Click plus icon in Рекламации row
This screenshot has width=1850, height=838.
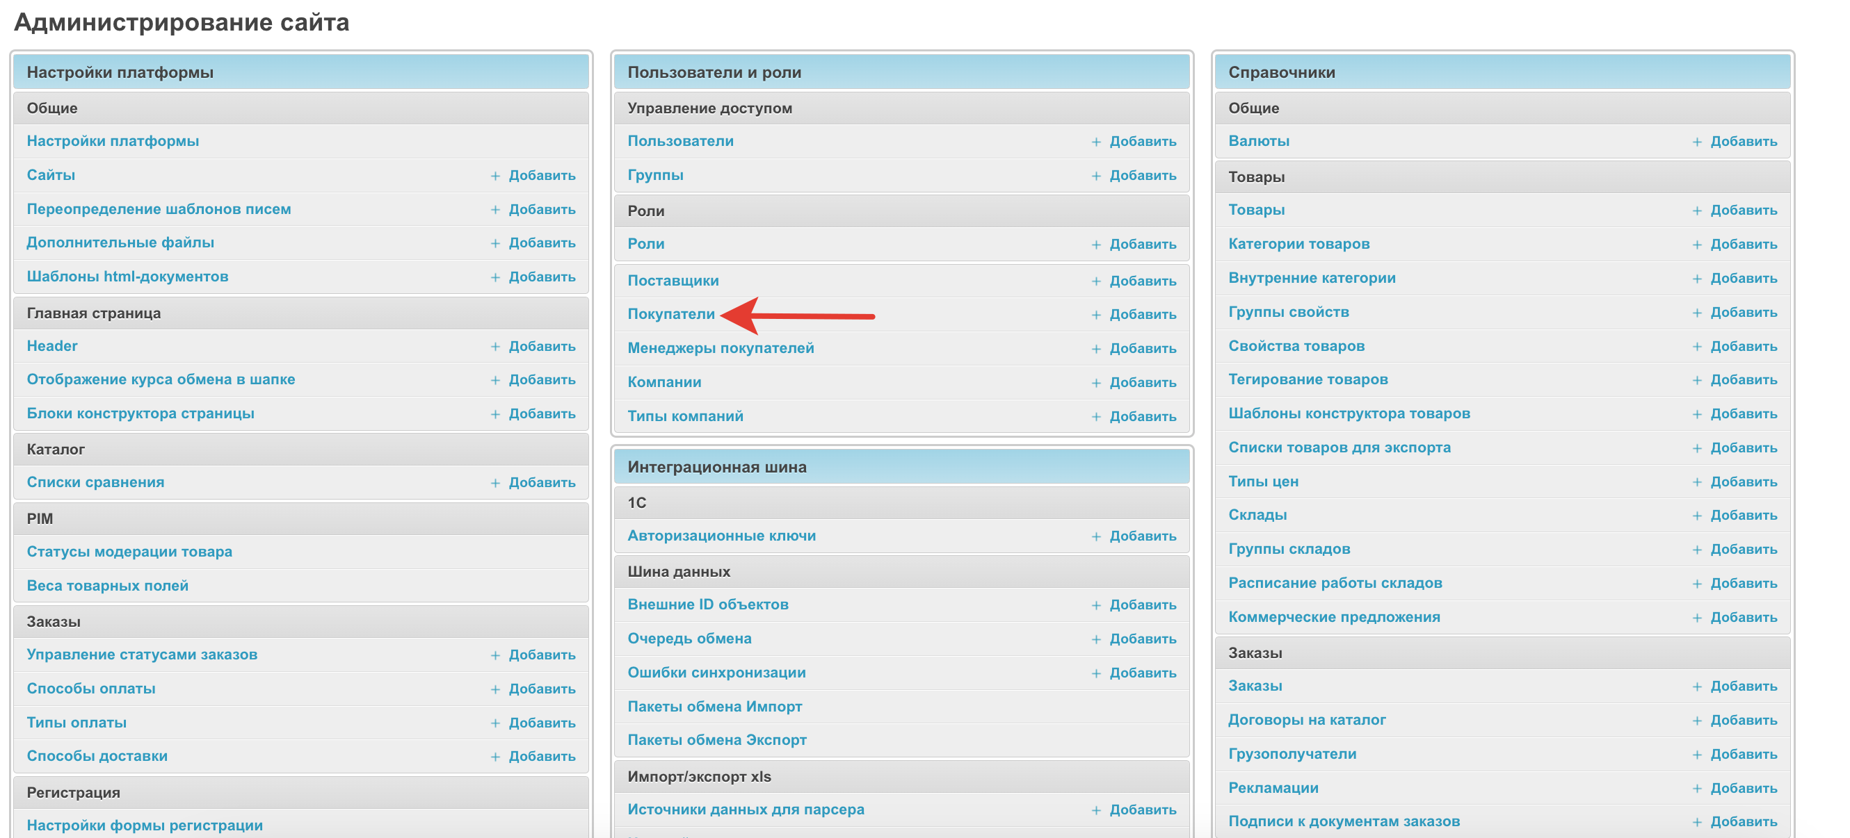click(x=1696, y=789)
